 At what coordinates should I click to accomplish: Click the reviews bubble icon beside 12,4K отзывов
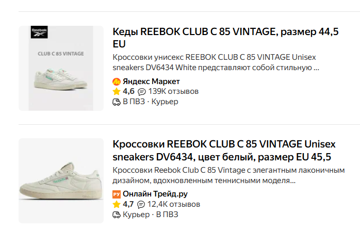[x=142, y=205]
